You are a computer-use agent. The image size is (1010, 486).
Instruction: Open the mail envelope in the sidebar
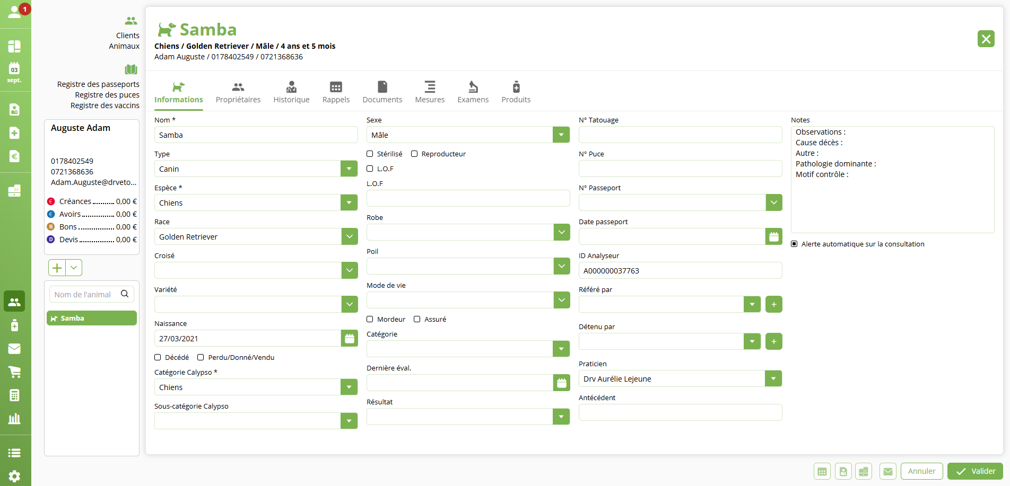[x=14, y=349]
